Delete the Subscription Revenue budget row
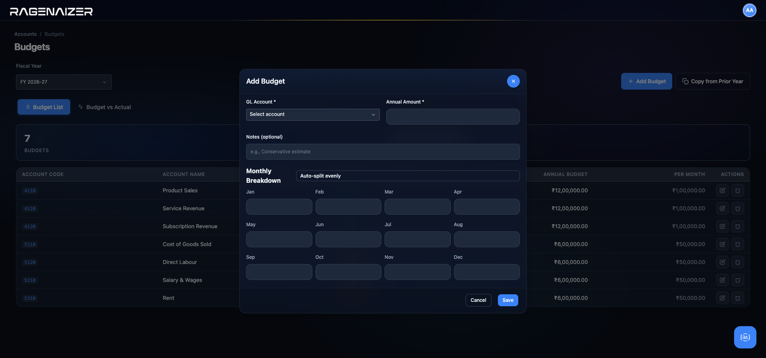The image size is (766, 358). coord(738,227)
